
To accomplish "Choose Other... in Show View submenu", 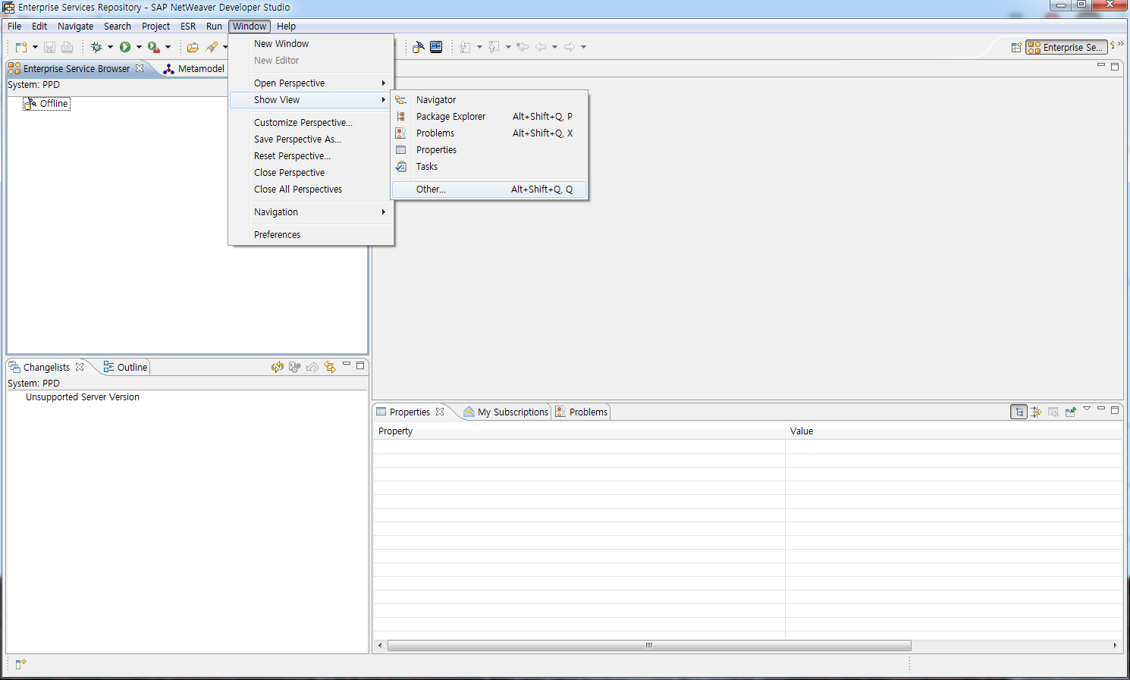I will 489,190.
